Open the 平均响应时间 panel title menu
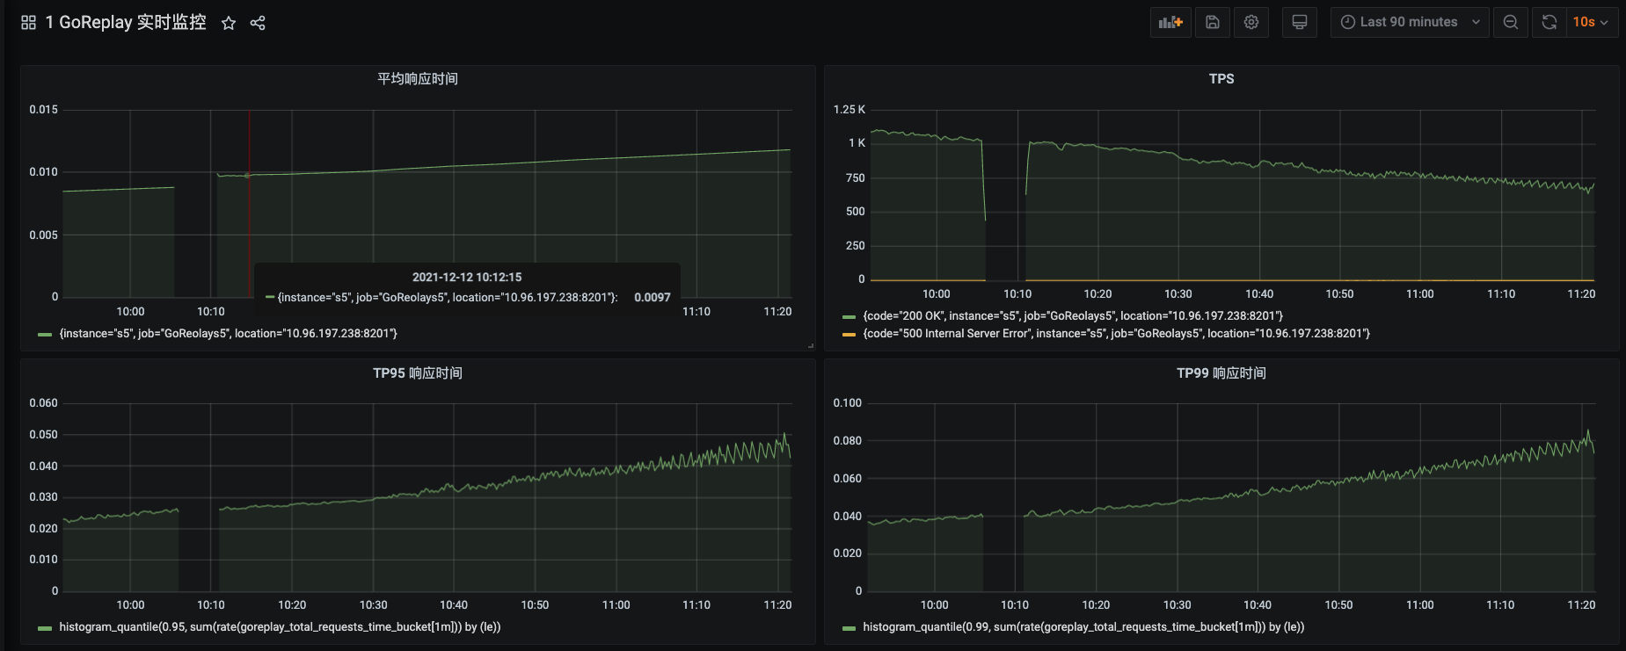 tap(418, 79)
